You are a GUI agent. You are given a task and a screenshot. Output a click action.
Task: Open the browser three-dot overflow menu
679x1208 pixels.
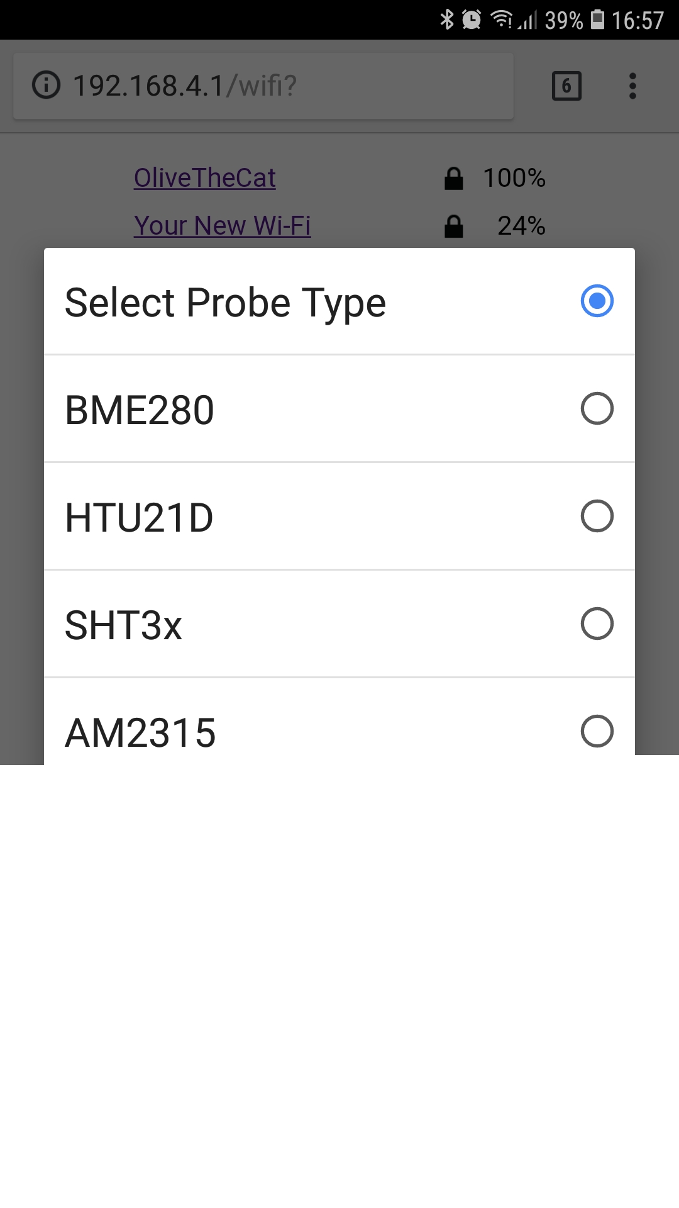pyautogui.click(x=632, y=86)
